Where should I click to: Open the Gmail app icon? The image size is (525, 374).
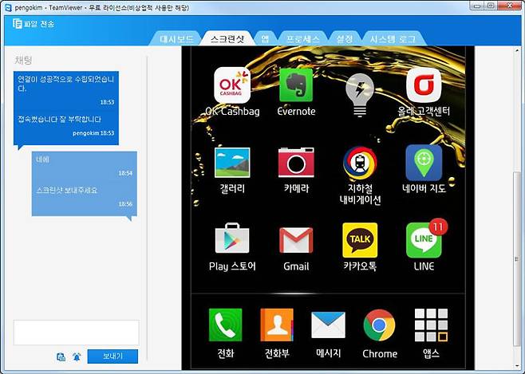point(296,240)
